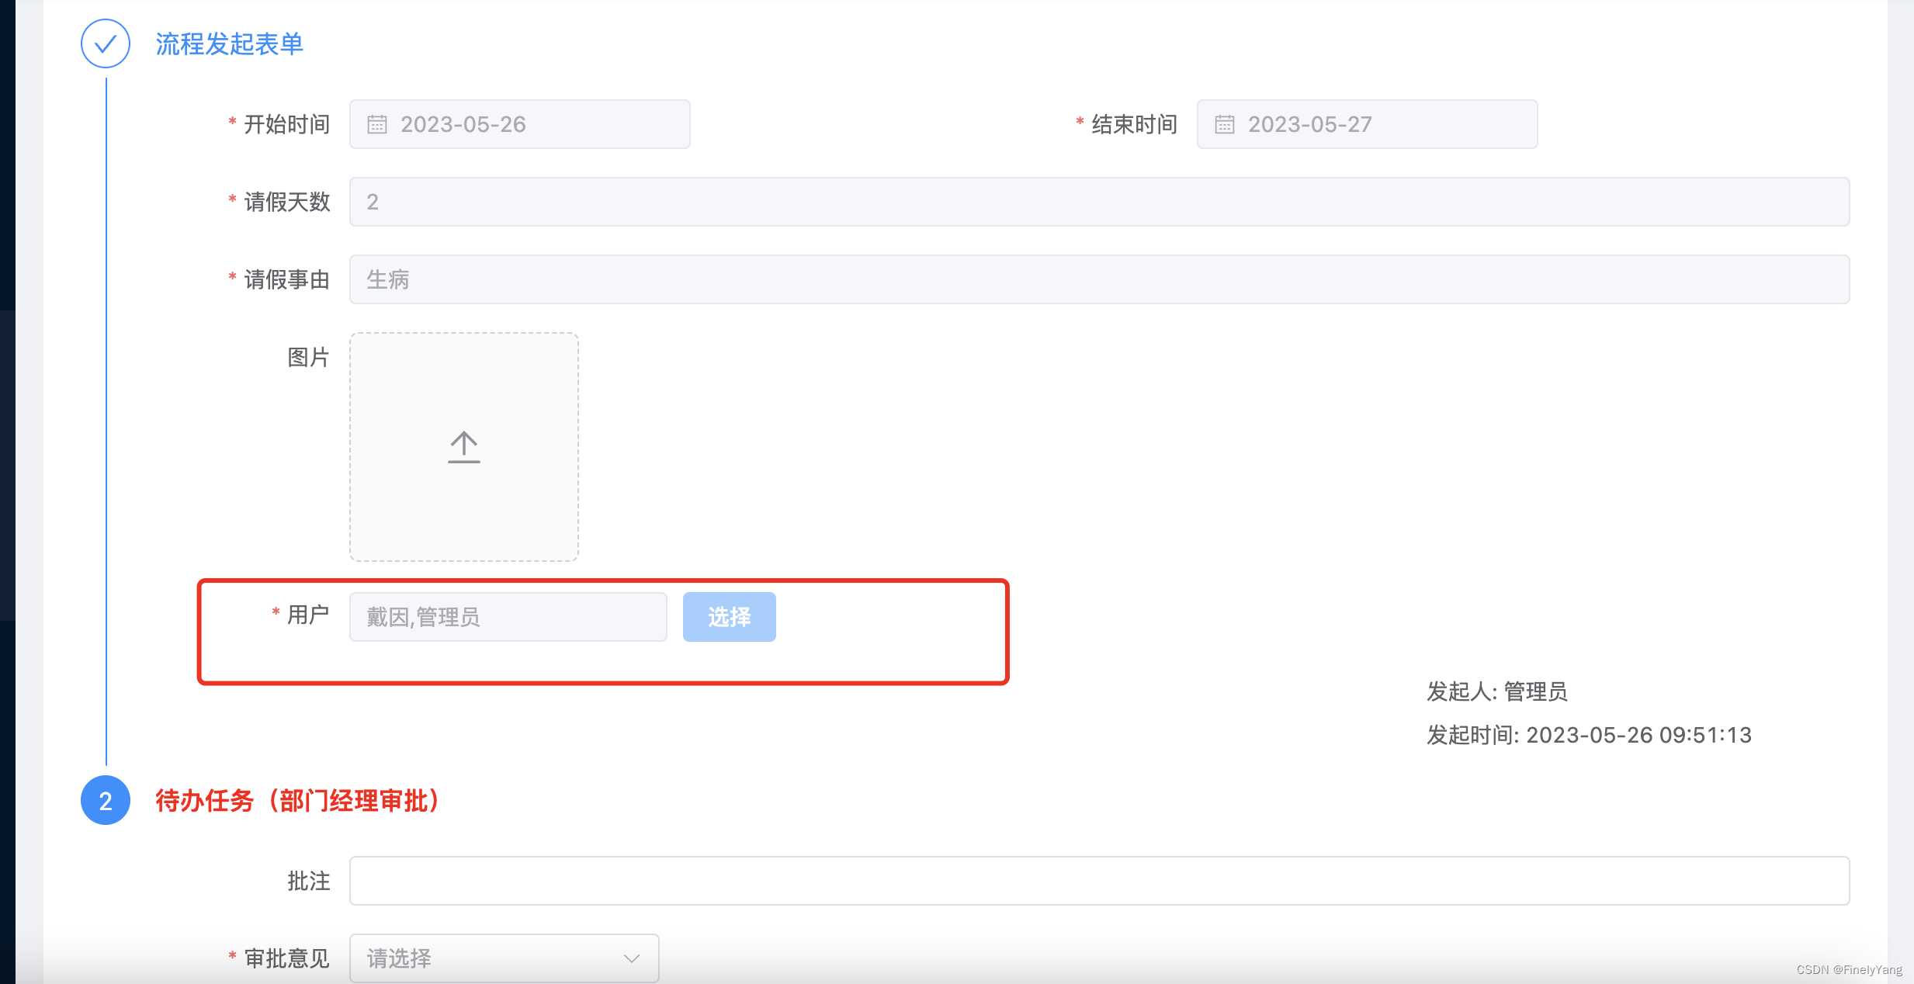Click the upload arrow icon in 图片 area
Image resolution: width=1914 pixels, height=984 pixels.
(464, 447)
